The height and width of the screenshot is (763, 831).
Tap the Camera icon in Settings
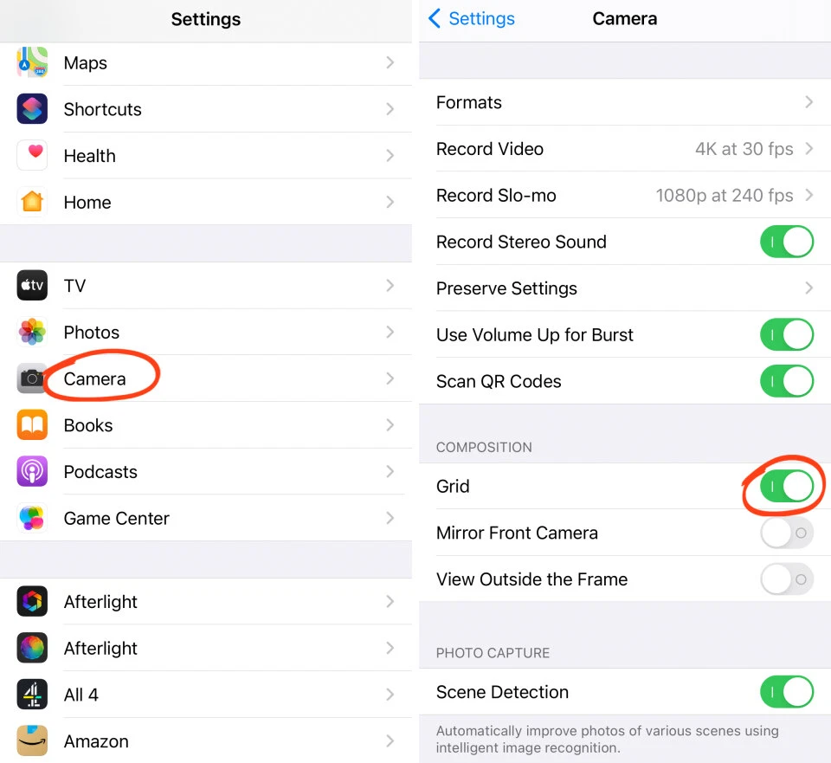pyautogui.click(x=32, y=378)
